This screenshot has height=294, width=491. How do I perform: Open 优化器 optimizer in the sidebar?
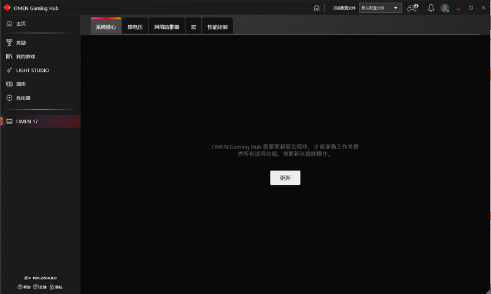pyautogui.click(x=23, y=98)
